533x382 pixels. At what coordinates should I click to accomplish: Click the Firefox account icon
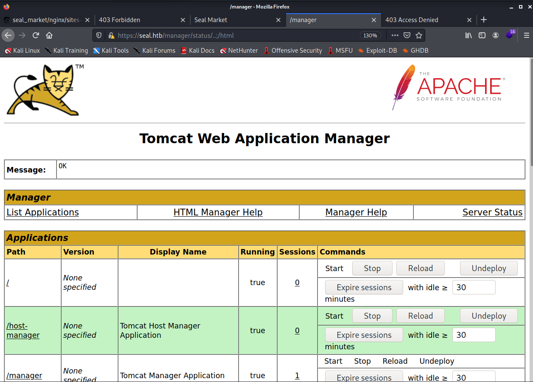[x=496, y=35]
